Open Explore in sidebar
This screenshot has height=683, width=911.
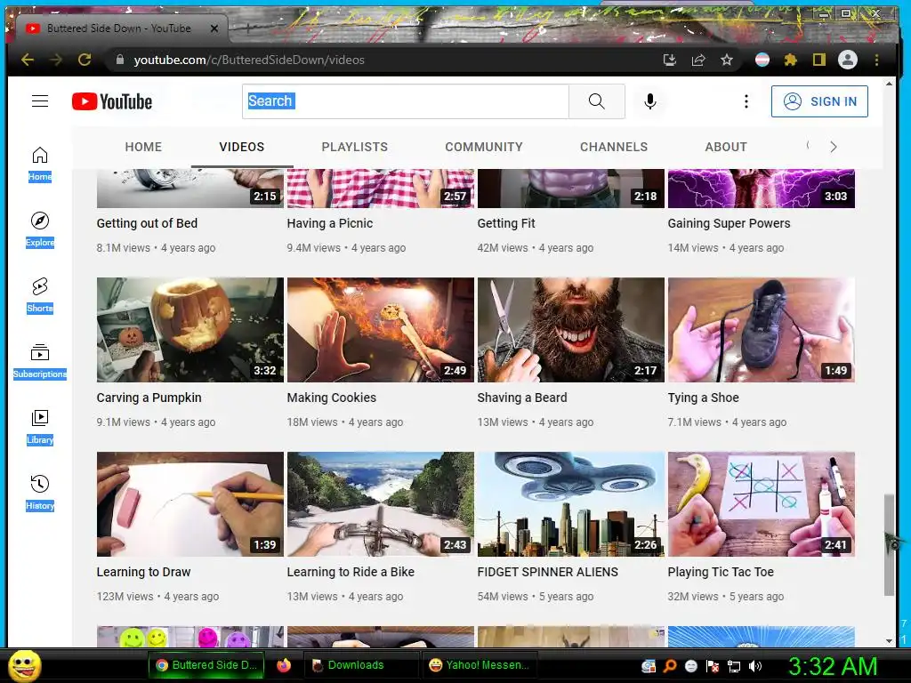coord(39,229)
